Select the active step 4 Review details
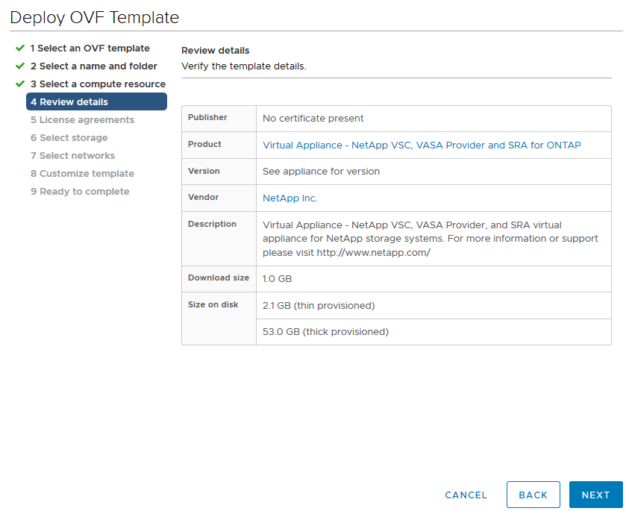The width and height of the screenshot is (629, 514). coord(96,102)
